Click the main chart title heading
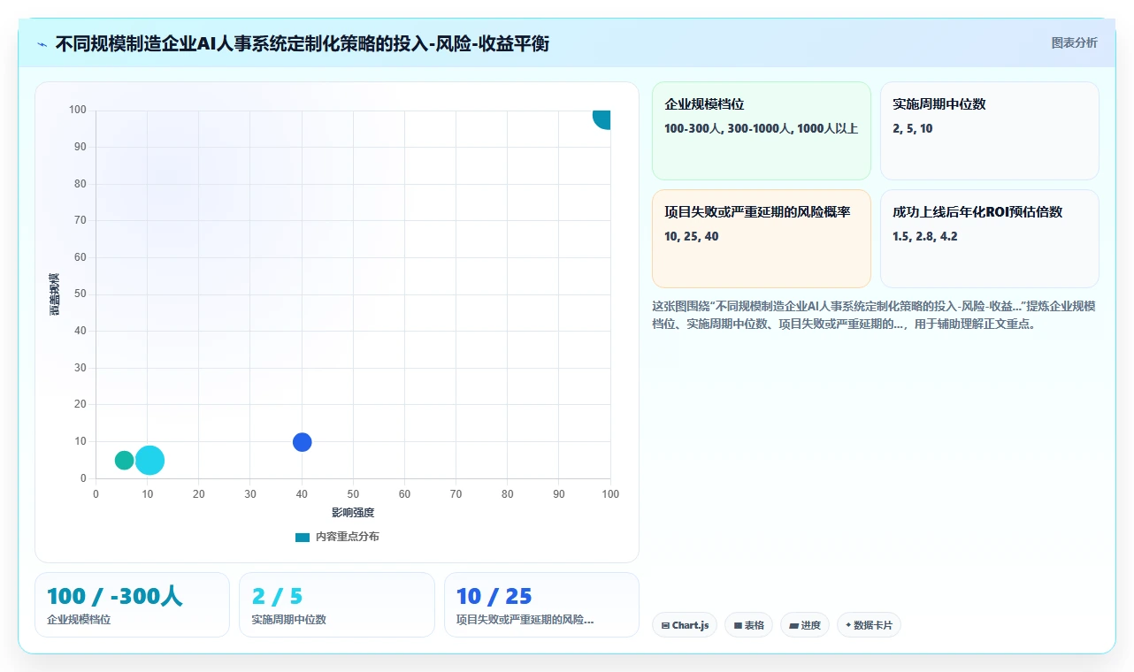Image resolution: width=1134 pixels, height=672 pixels. [x=302, y=43]
